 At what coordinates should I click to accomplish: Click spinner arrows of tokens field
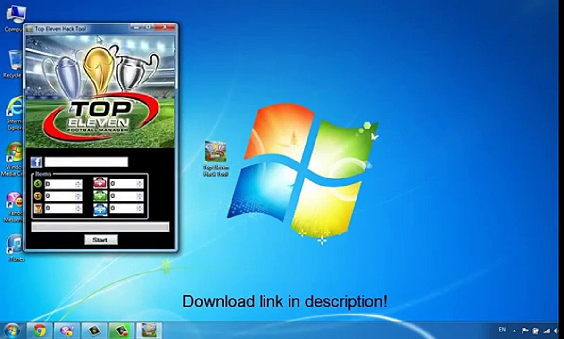[x=78, y=196]
